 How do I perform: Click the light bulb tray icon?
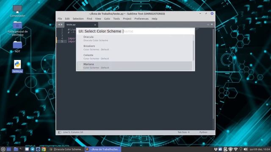tap(241, 149)
